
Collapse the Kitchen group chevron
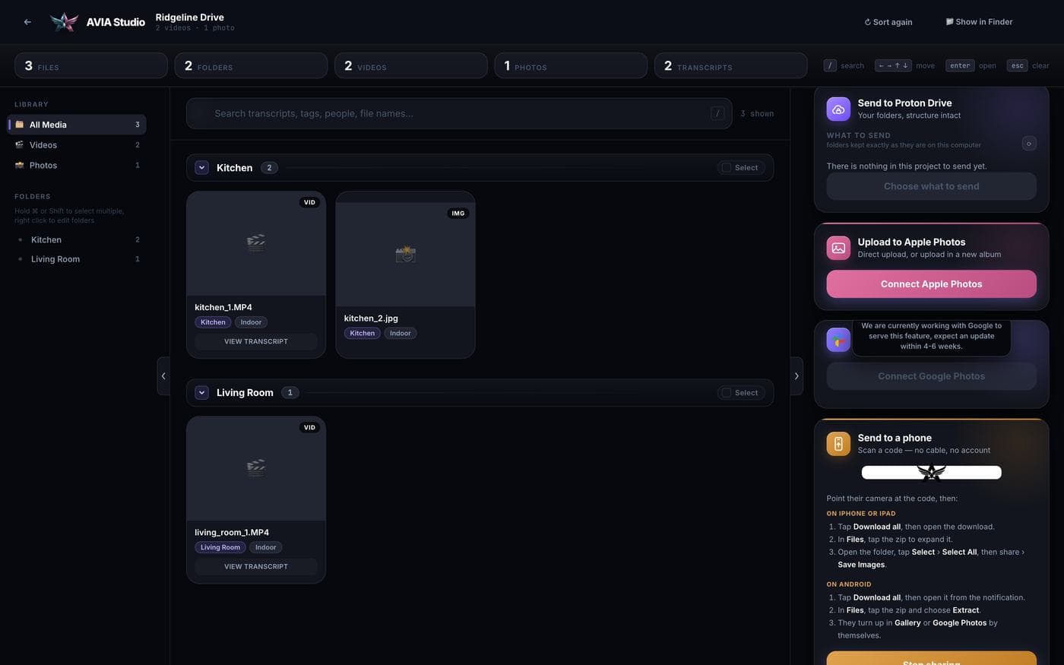coord(202,167)
